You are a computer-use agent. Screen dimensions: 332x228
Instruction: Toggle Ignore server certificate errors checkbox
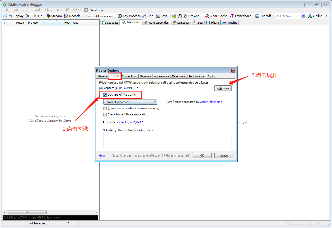click(x=105, y=108)
